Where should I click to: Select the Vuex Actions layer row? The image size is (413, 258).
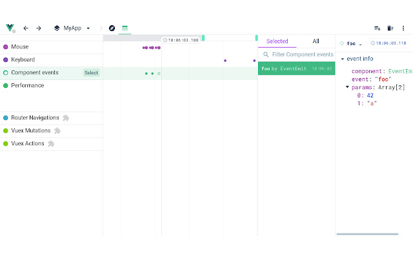[x=52, y=144]
